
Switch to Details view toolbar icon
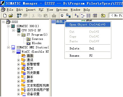coord(95,16)
